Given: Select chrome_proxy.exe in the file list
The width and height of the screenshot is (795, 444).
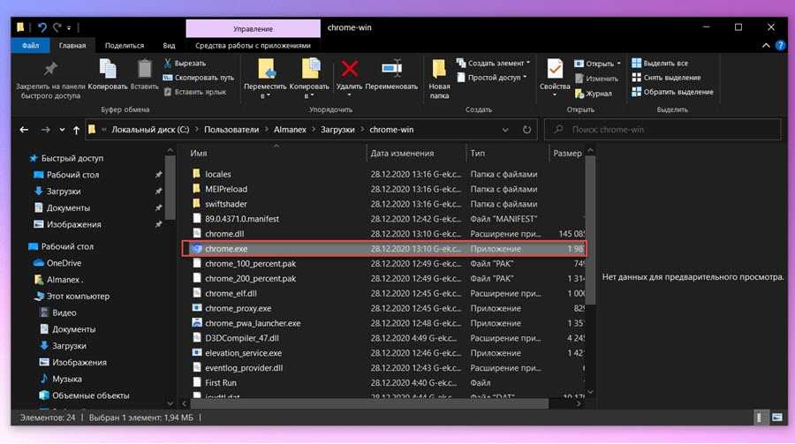Looking at the screenshot, I should 238,308.
